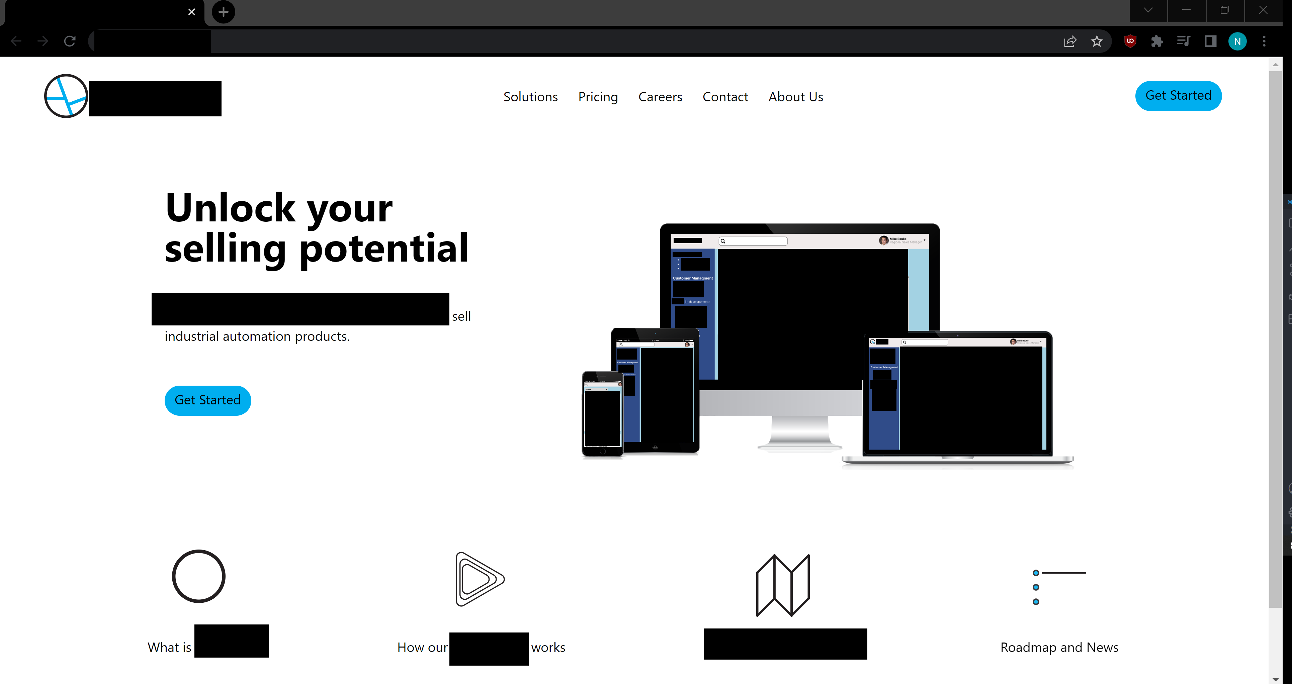Select the Solutions navigation menu item
The width and height of the screenshot is (1292, 684).
pyautogui.click(x=531, y=96)
